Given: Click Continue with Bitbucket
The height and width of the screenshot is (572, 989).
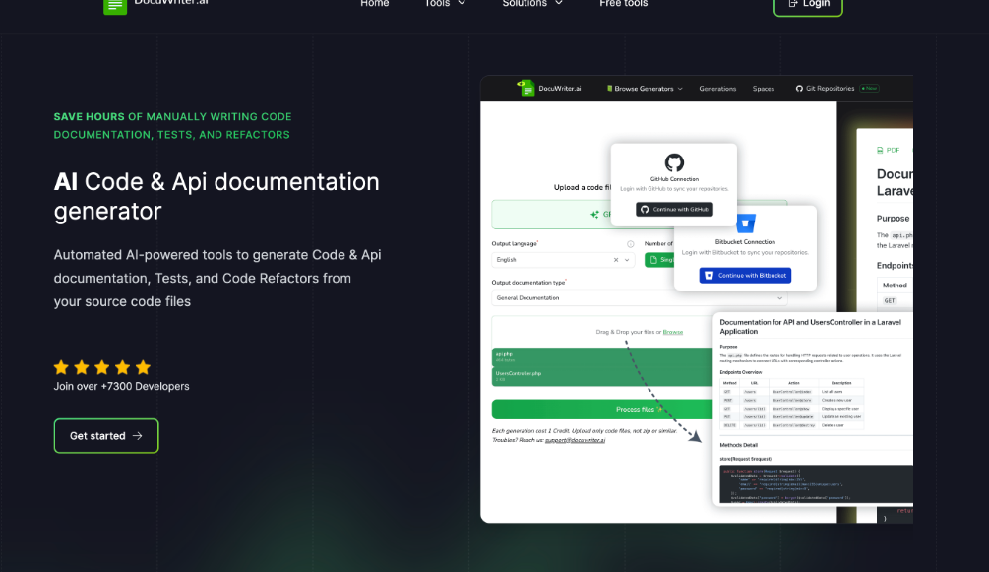Looking at the screenshot, I should (x=745, y=276).
